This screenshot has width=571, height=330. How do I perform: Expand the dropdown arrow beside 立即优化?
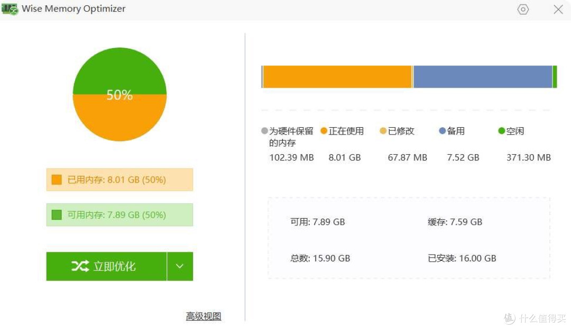tap(180, 266)
